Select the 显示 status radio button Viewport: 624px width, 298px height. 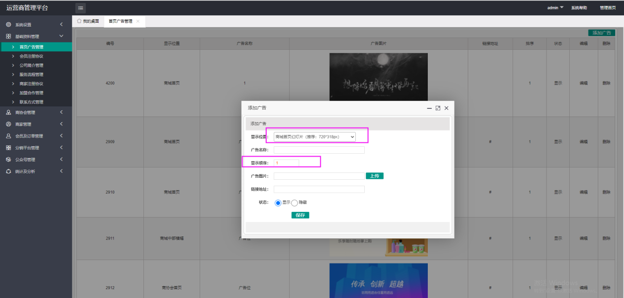tap(278, 202)
